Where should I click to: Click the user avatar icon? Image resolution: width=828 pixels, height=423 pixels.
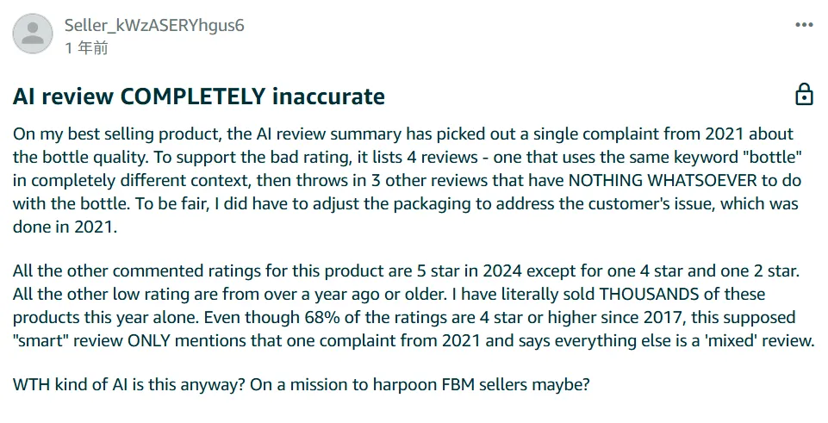(34, 34)
